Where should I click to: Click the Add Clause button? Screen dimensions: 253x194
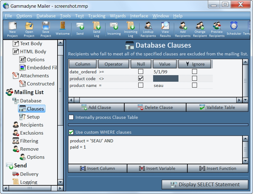pos(96,107)
